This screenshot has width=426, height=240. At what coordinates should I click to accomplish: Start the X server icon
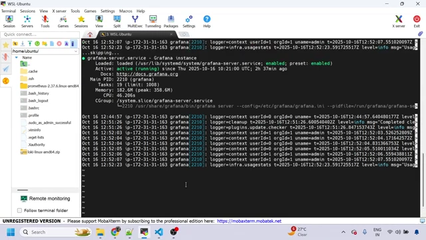click(399, 21)
